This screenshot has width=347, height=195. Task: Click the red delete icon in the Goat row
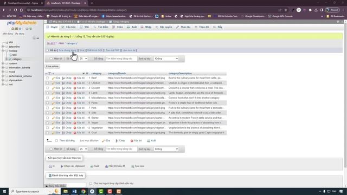pos(75,133)
